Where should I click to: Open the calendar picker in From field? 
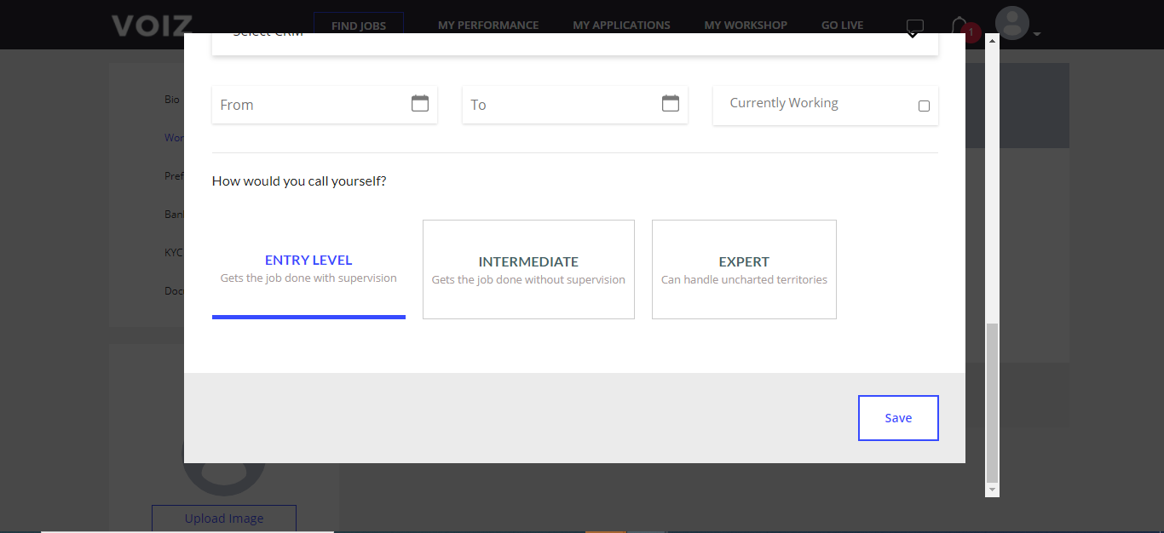tap(420, 104)
